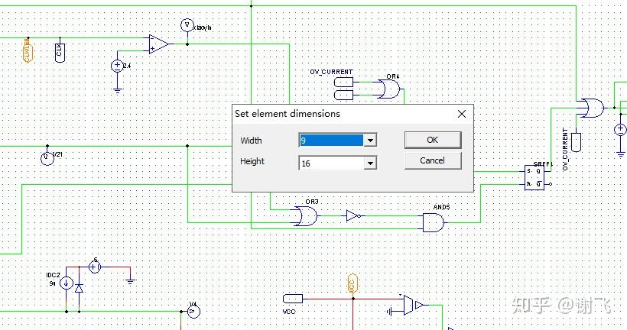Select the three-input OR gate at right
627x330 pixels.
click(593, 108)
